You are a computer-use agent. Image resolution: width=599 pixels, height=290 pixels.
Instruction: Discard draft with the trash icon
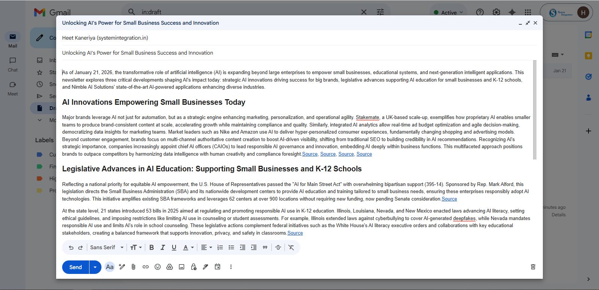click(533, 267)
